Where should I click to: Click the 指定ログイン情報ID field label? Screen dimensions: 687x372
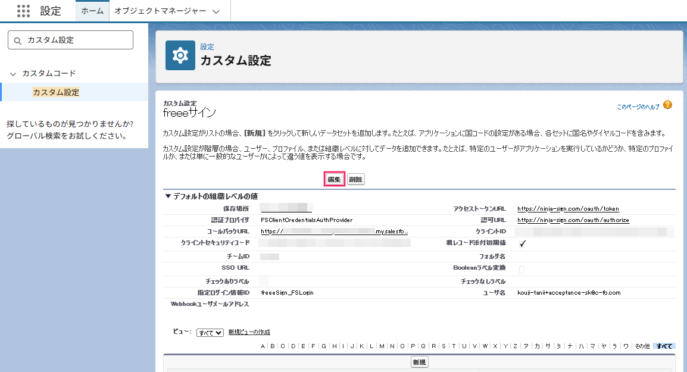tap(223, 293)
